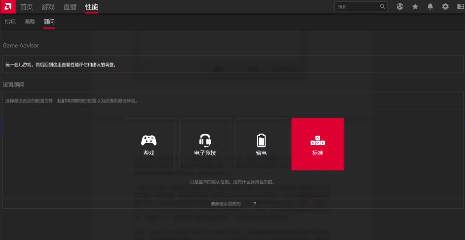Click the 设置顾问 heading
The width and height of the screenshot is (465, 240).
(14, 85)
